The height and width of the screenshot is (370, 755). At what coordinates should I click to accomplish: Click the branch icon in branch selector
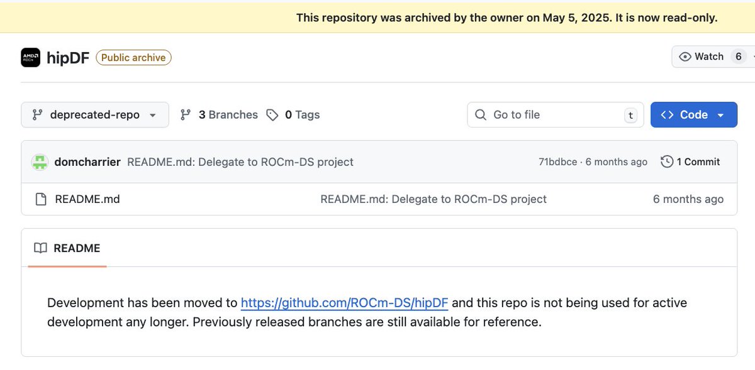coord(38,115)
